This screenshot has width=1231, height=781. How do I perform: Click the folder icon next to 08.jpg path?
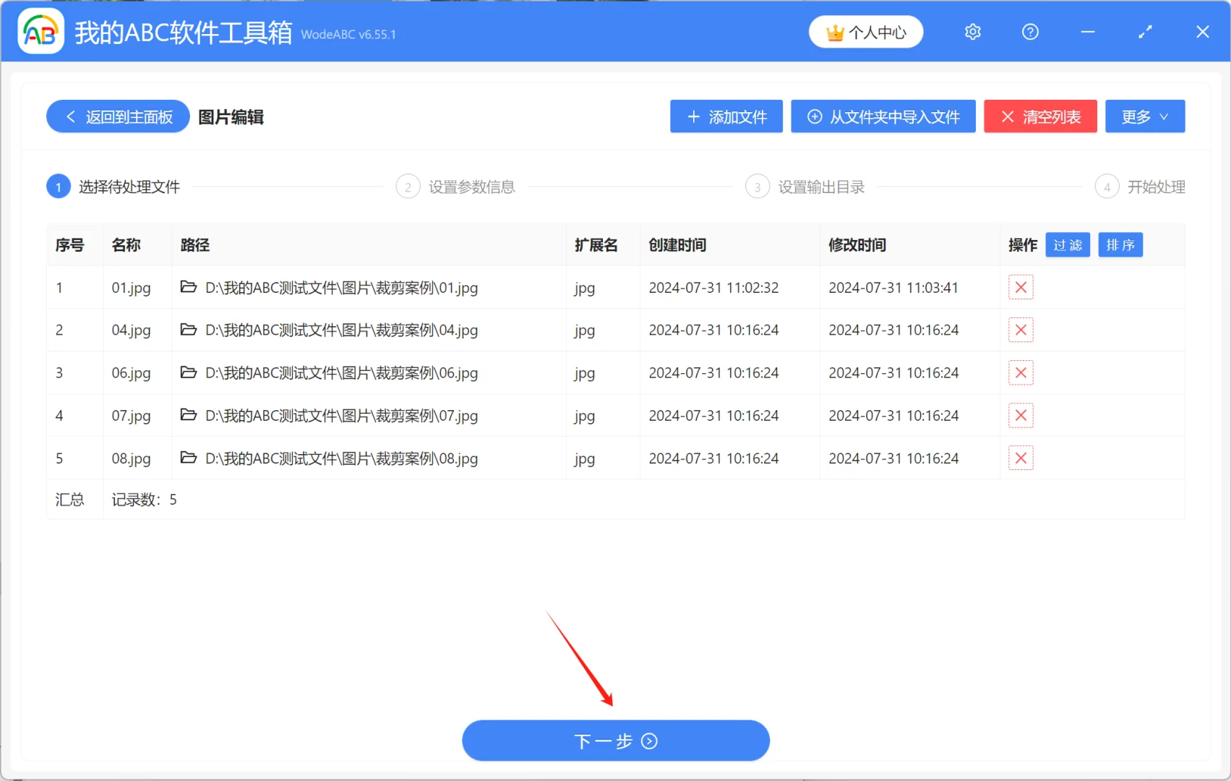[x=189, y=458]
